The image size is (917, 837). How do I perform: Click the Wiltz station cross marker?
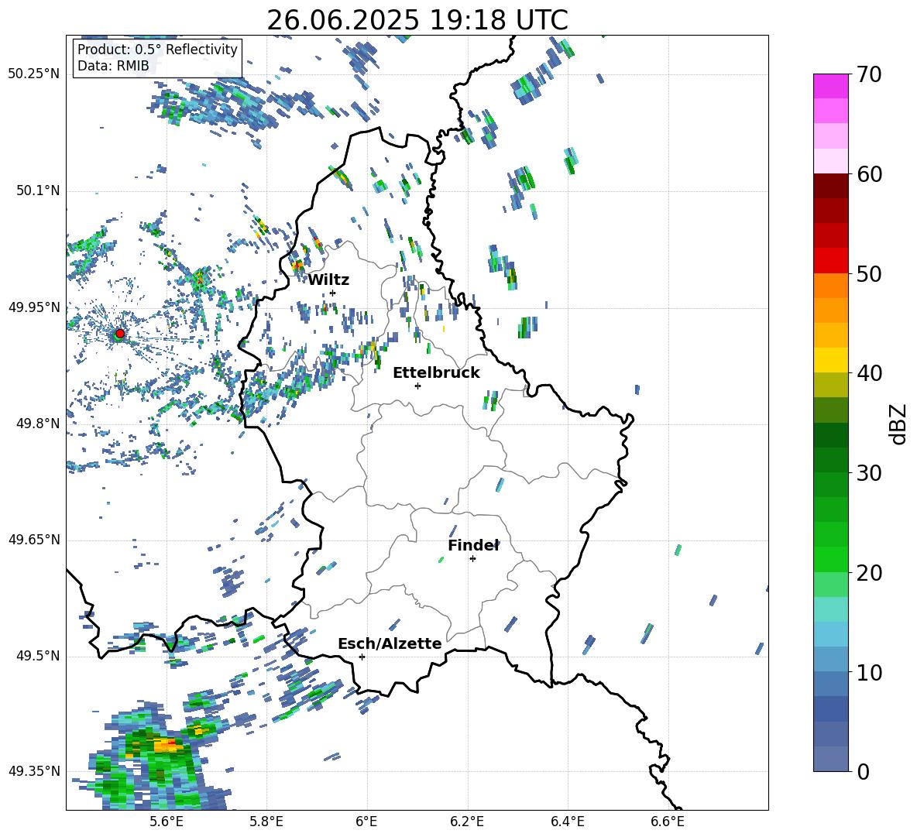(333, 293)
